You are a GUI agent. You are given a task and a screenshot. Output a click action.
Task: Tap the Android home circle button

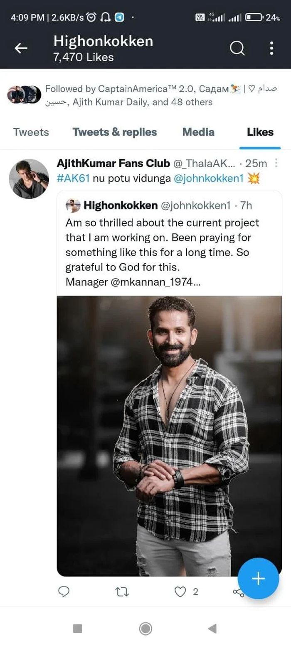[145, 629]
